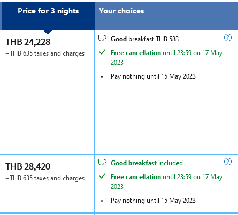Click the bullet dot before second Pay nothing line

pos(102,201)
